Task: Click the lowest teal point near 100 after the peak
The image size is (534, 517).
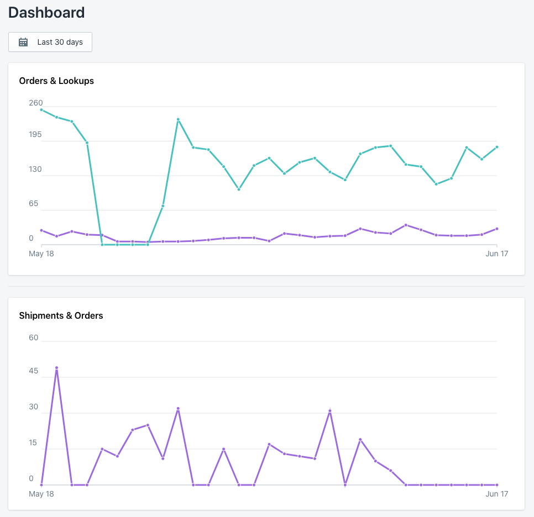Action: [x=239, y=189]
